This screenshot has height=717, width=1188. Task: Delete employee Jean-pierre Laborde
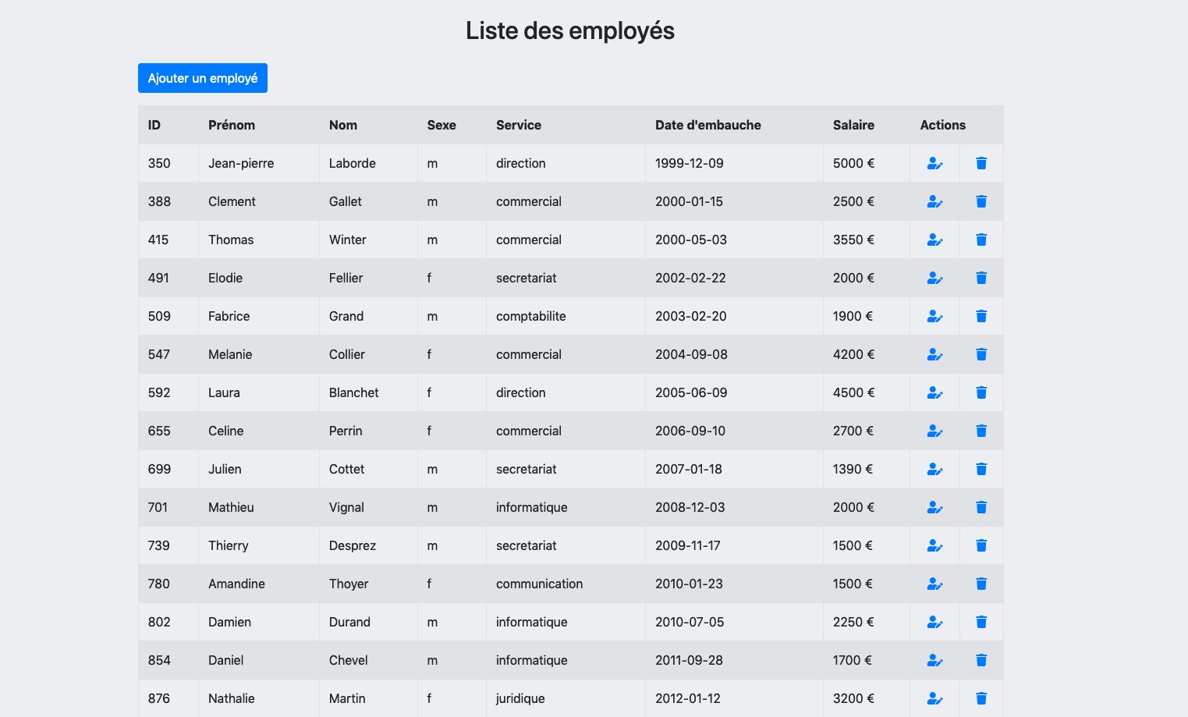[x=981, y=163]
